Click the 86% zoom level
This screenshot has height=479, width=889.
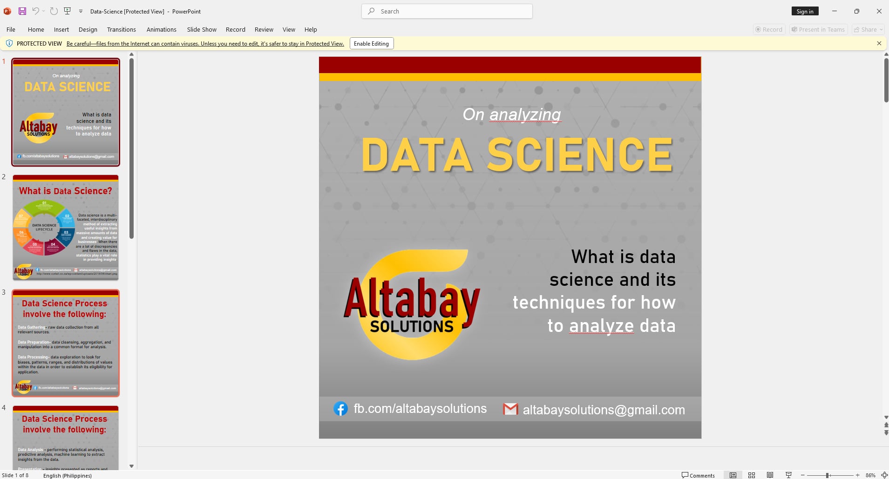click(x=870, y=475)
